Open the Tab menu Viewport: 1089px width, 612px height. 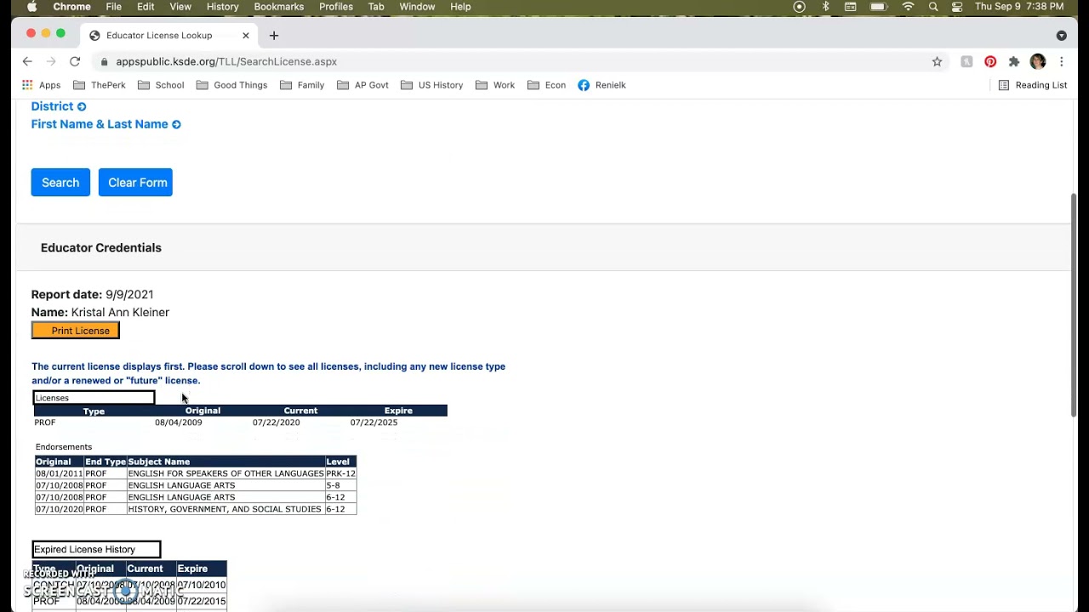[376, 7]
